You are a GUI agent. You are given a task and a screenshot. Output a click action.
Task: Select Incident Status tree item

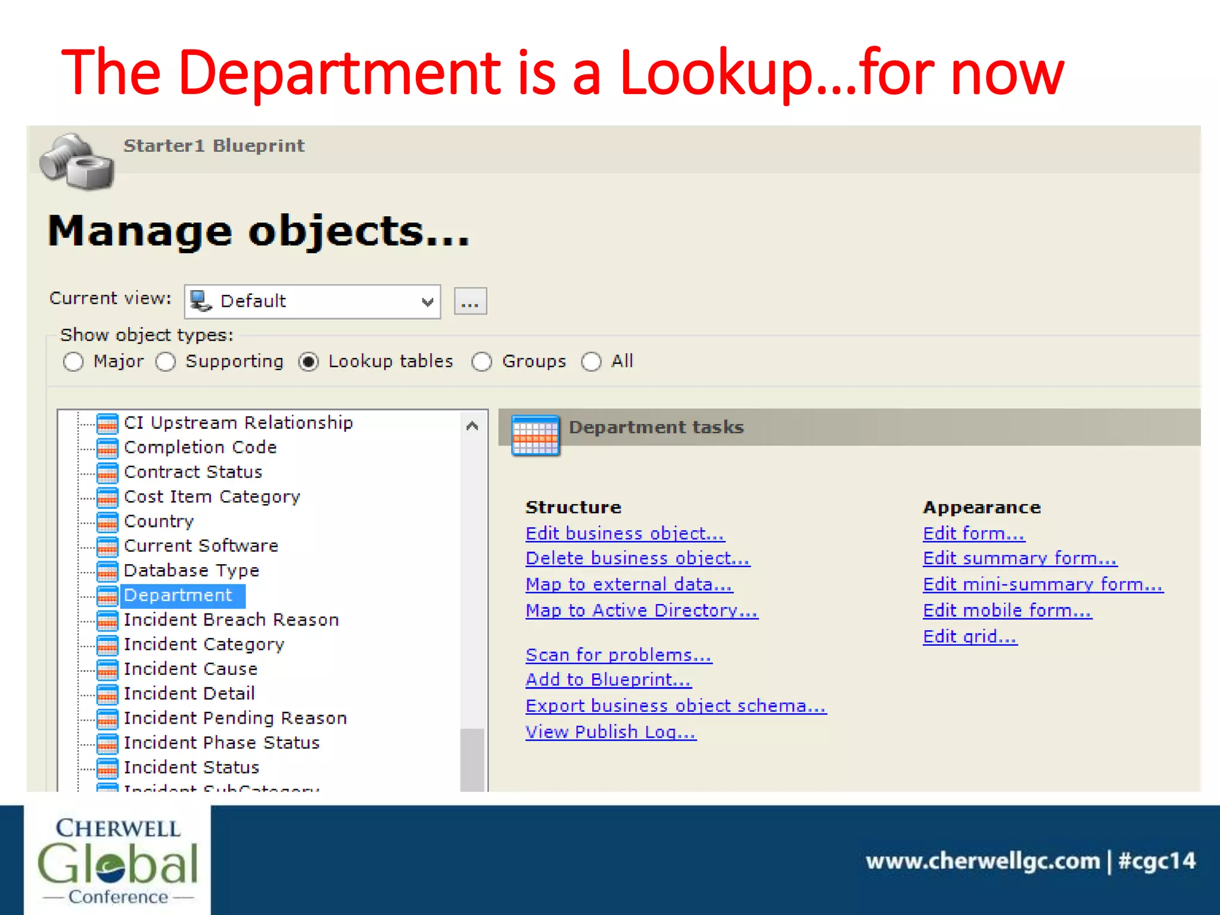click(x=191, y=768)
